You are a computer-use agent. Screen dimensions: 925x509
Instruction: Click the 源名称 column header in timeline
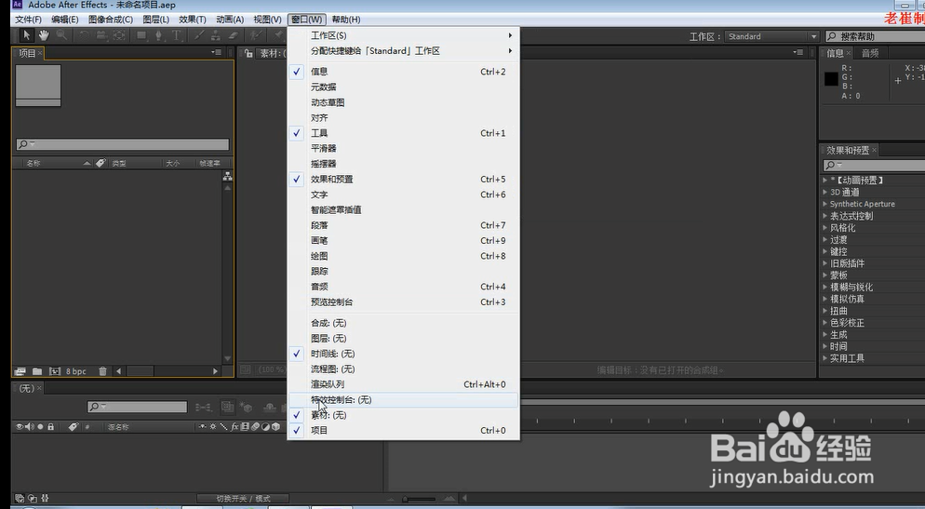(x=118, y=426)
